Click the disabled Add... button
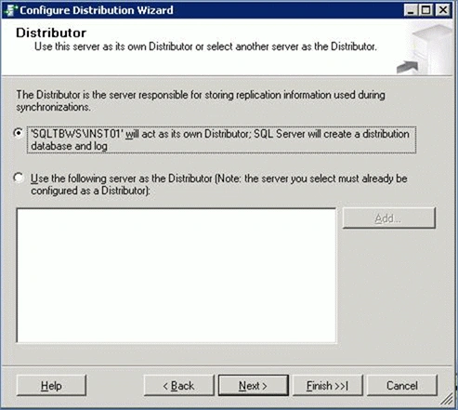458x410 pixels. (x=389, y=218)
